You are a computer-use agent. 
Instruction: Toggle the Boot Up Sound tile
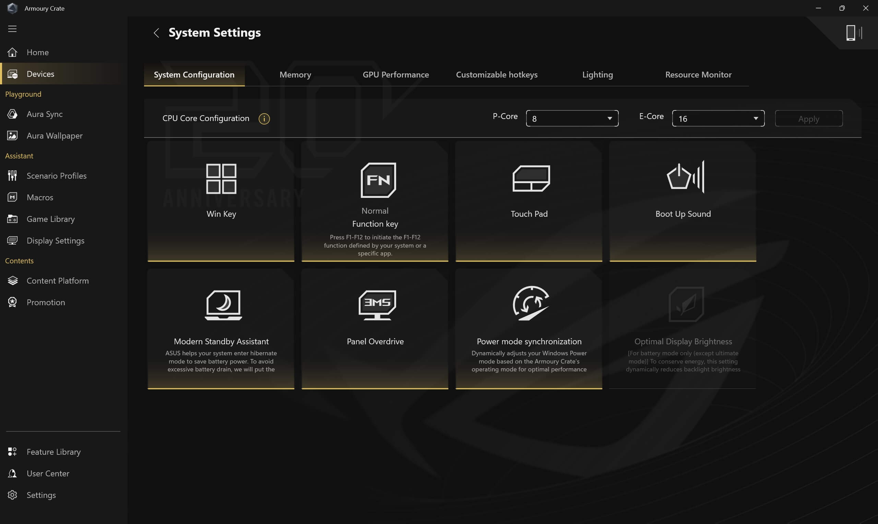[683, 202]
